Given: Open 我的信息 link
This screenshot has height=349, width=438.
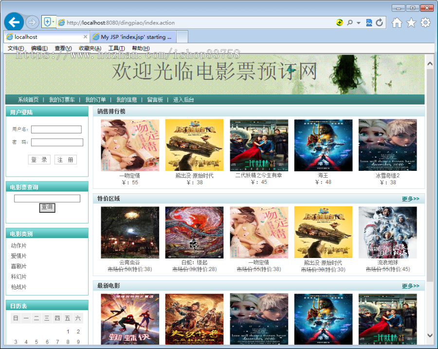Looking at the screenshot, I should coord(127,100).
